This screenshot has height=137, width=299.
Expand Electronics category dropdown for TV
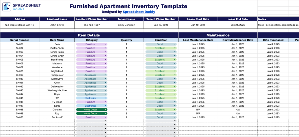point(105,98)
